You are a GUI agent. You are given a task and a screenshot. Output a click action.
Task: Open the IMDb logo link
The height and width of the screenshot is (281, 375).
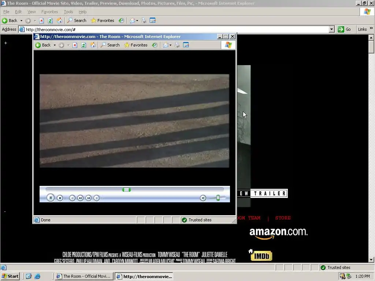[261, 256]
